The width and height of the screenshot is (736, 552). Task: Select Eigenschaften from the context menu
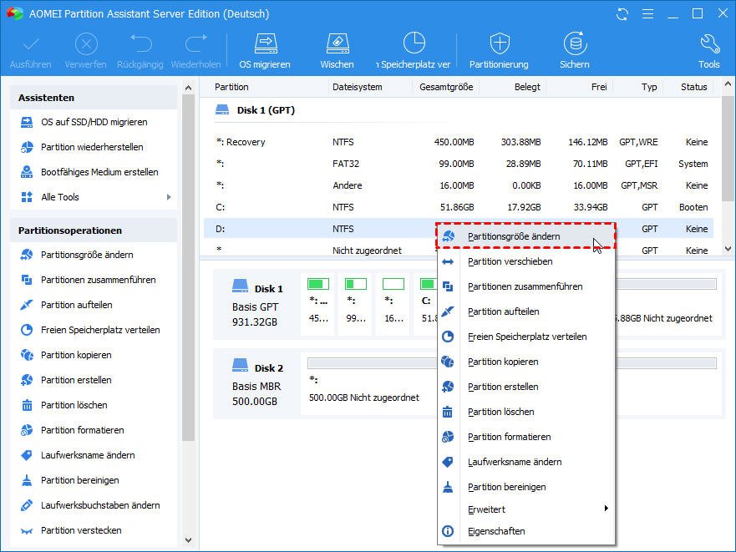coord(496,531)
